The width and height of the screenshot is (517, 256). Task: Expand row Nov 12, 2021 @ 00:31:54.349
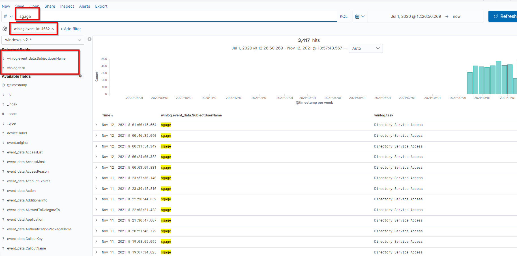96,146
